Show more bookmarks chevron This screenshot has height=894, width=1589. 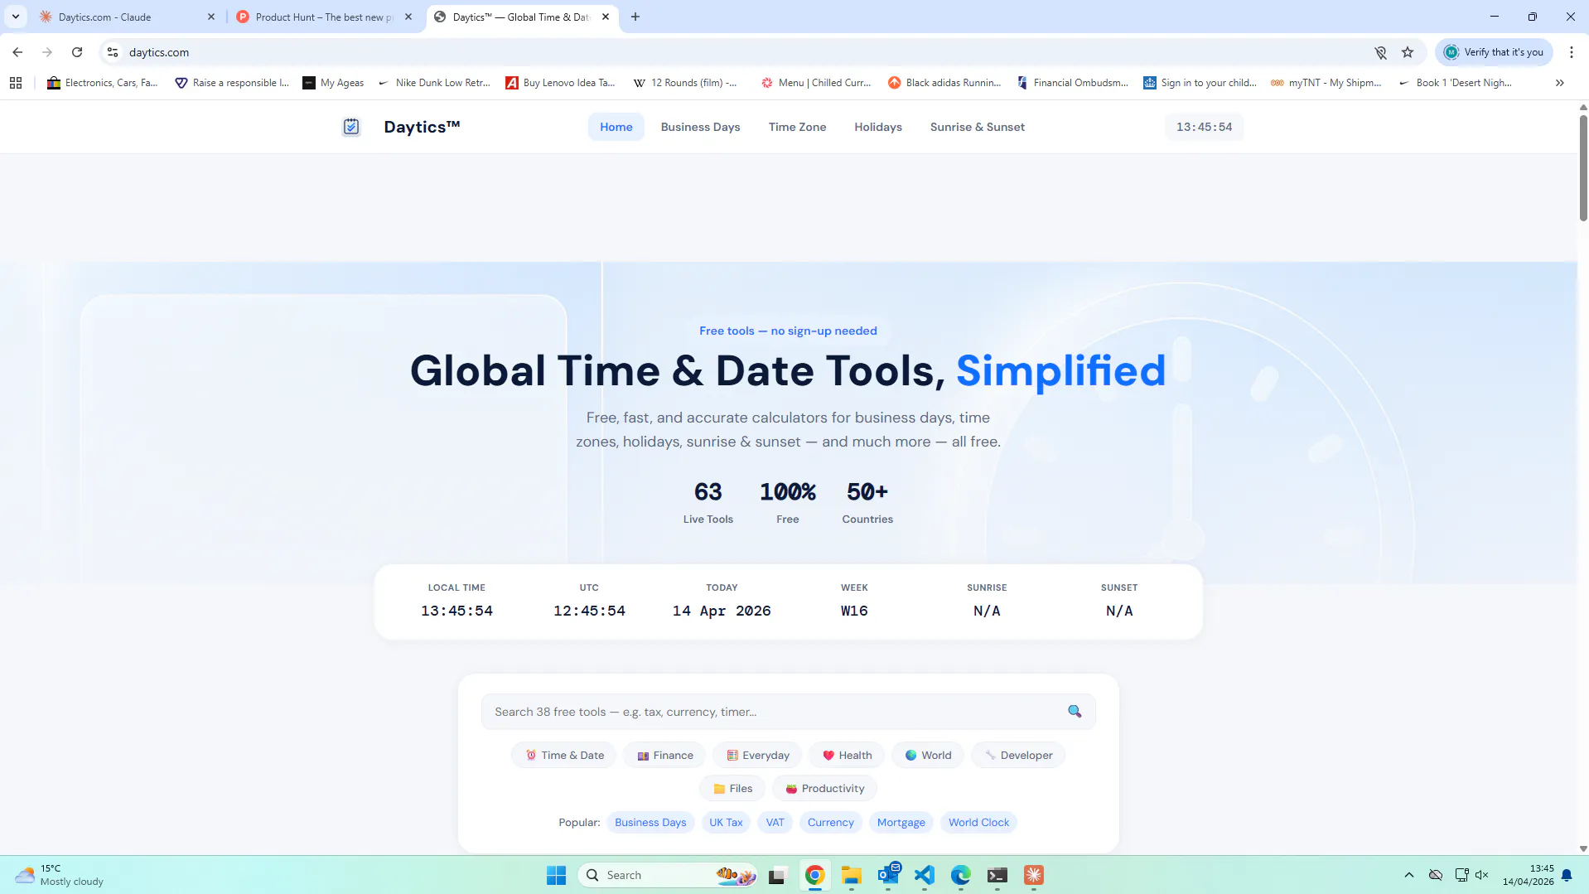point(1560,83)
